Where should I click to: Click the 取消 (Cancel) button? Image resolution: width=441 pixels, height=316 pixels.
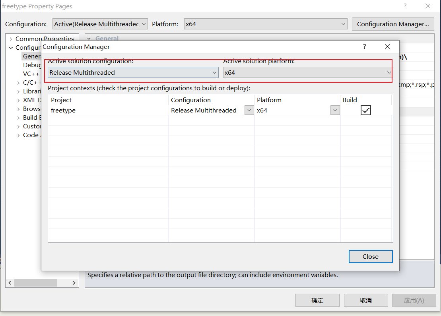365,300
